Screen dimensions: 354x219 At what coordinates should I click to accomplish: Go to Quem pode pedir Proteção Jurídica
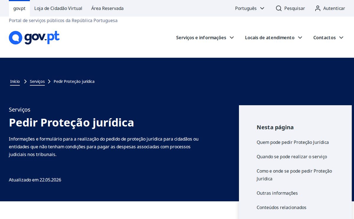click(x=293, y=142)
